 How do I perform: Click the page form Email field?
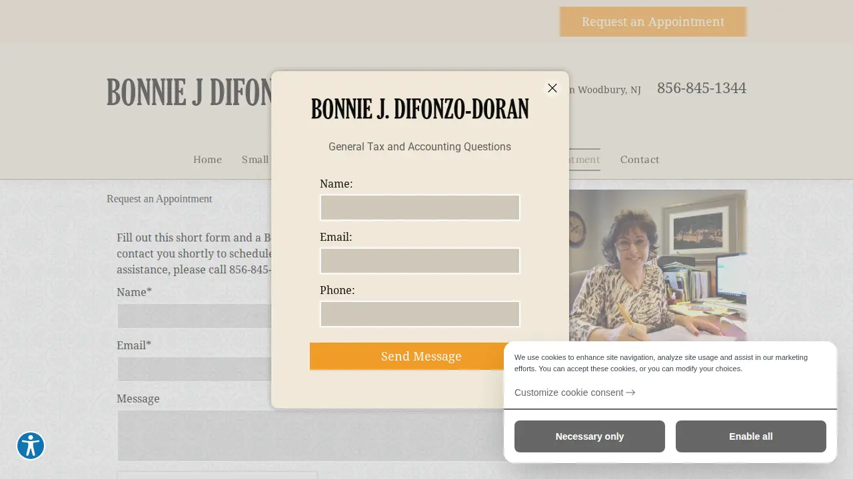point(195,369)
